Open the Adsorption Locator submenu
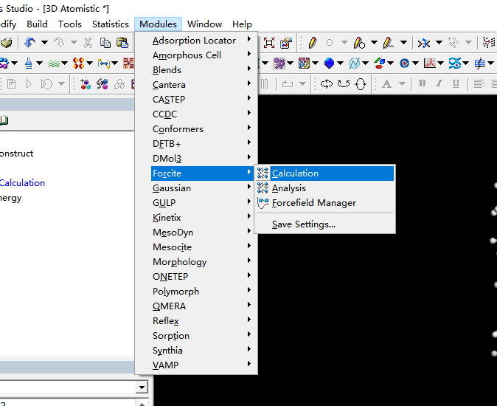497x406 pixels. point(202,41)
